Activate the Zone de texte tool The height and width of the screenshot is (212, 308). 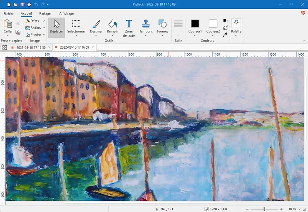[129, 28]
